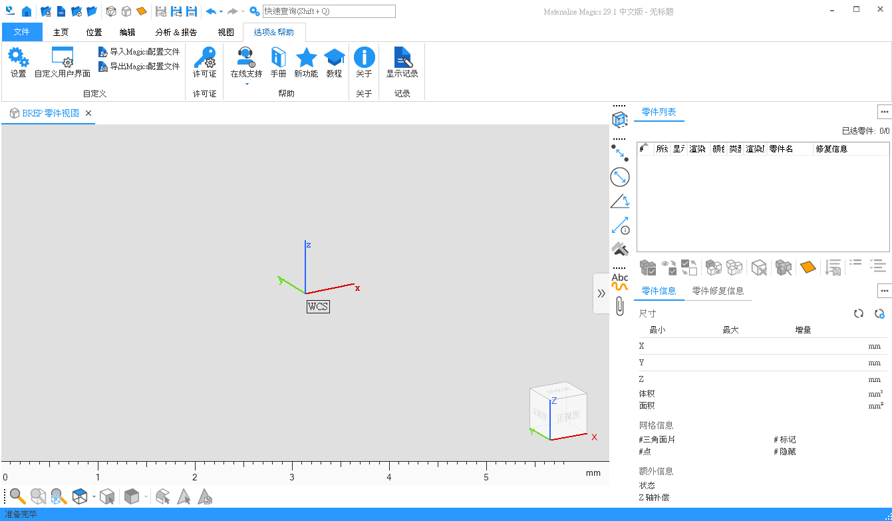Select the distance info measure tool

click(620, 226)
